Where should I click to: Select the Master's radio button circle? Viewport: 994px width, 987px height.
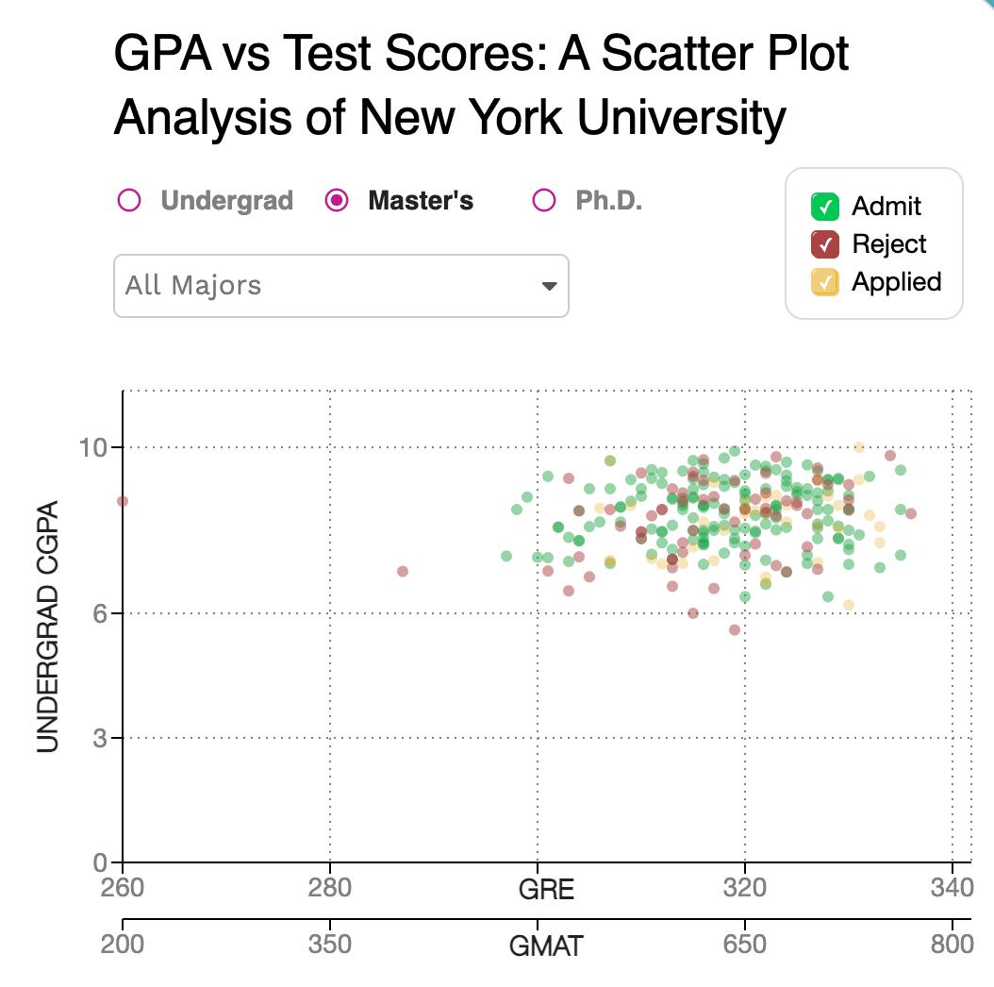337,201
